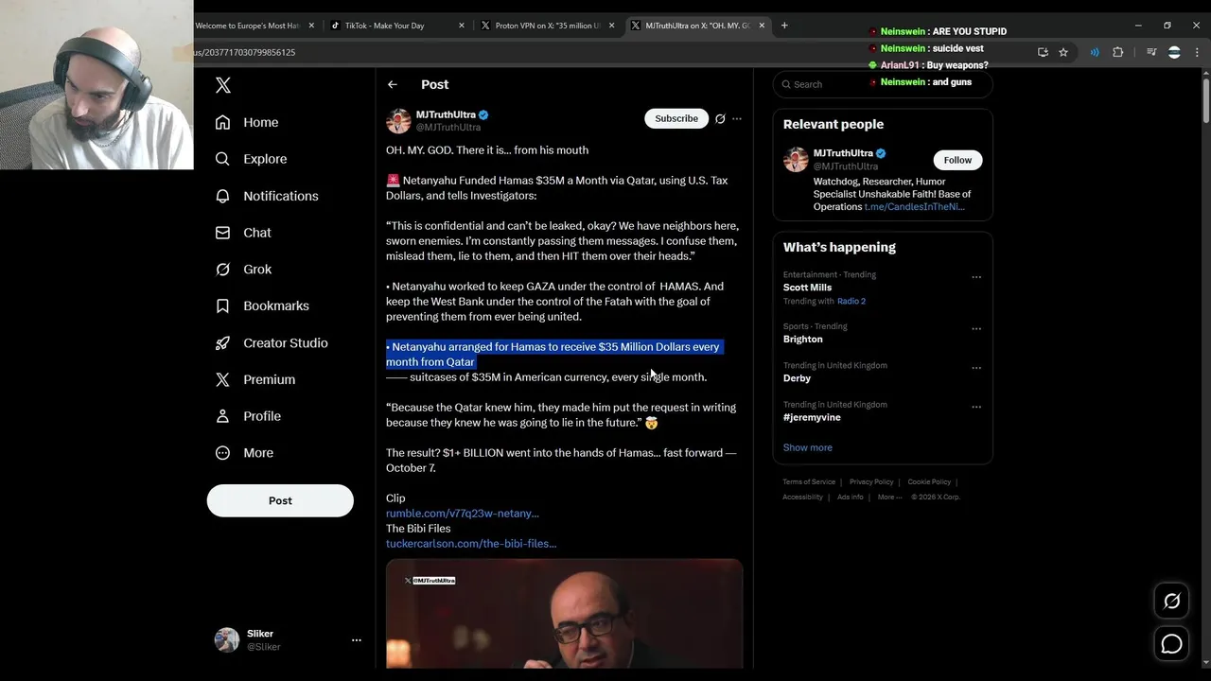Click the browser profile avatar

tap(1174, 52)
